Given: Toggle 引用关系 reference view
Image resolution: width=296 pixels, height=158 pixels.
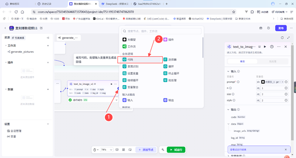Looking at the screenshot, I should [x=18, y=38].
